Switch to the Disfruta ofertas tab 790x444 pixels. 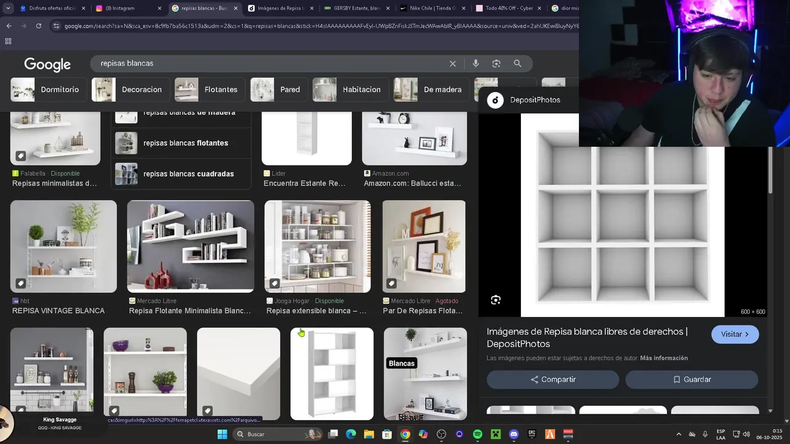point(52,9)
